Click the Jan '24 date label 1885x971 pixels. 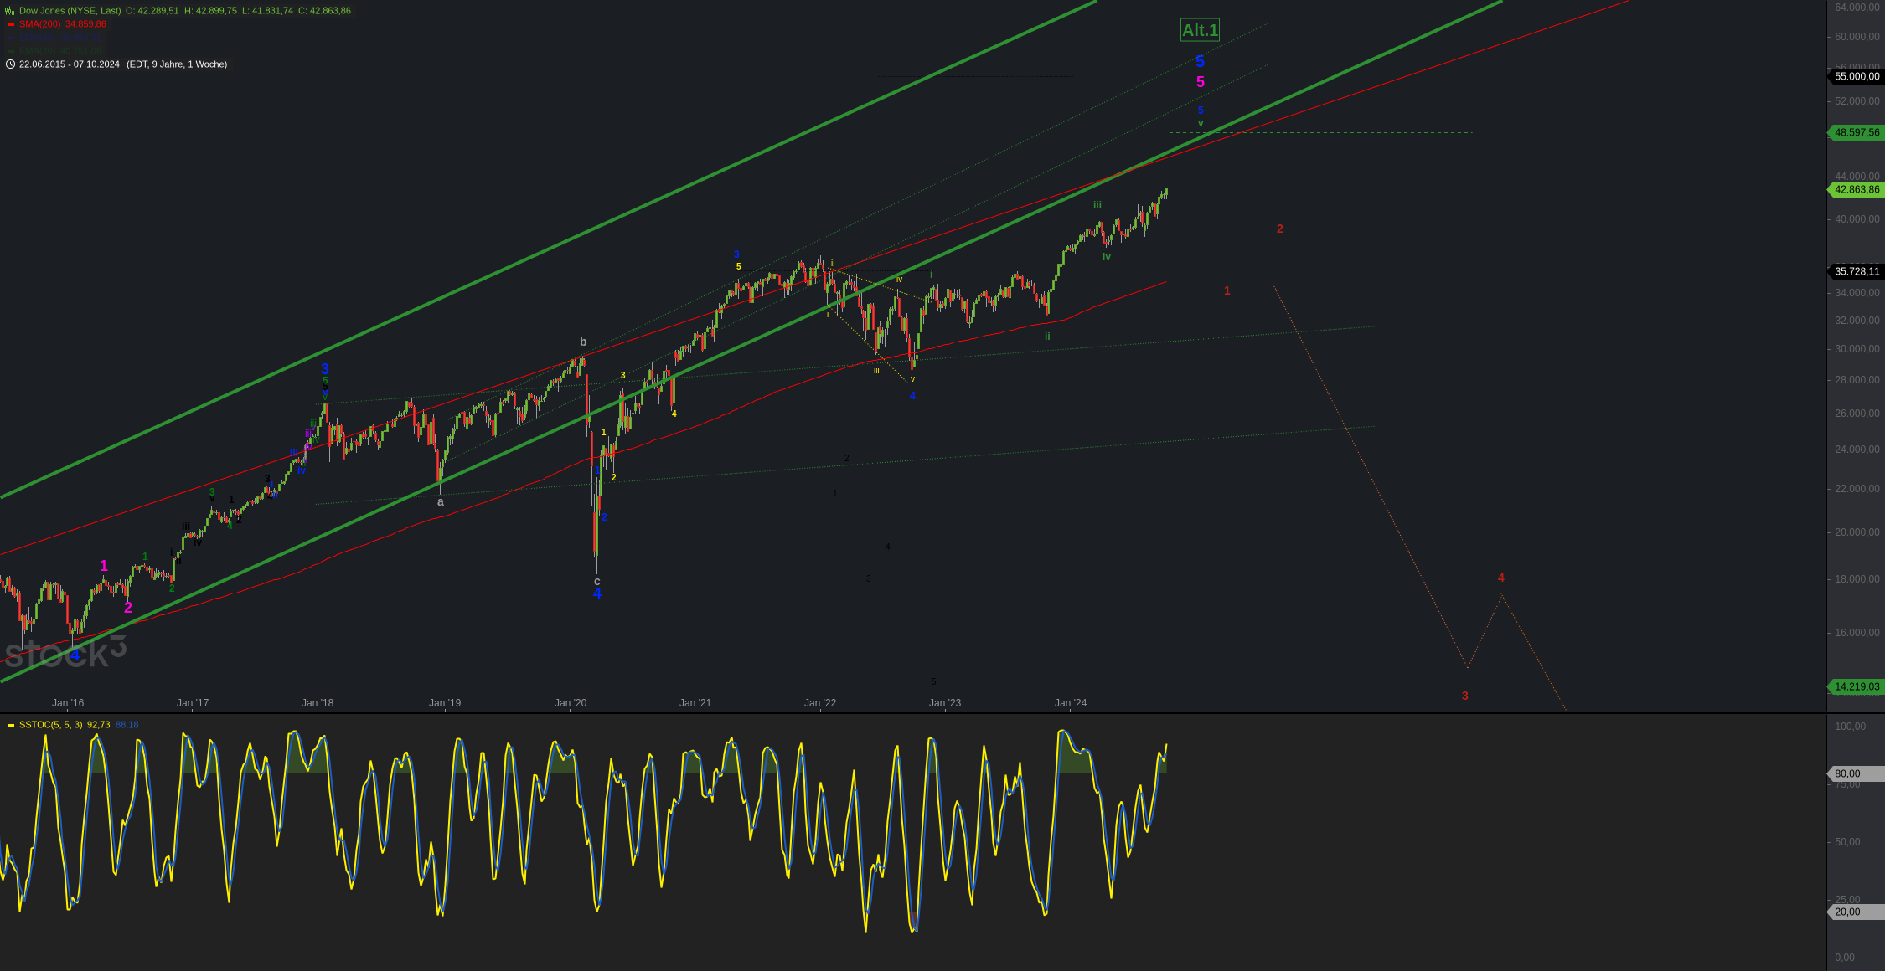pos(1071,703)
